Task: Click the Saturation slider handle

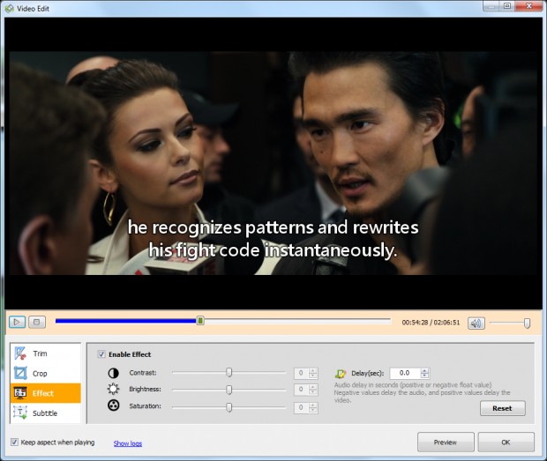Action: (x=229, y=407)
